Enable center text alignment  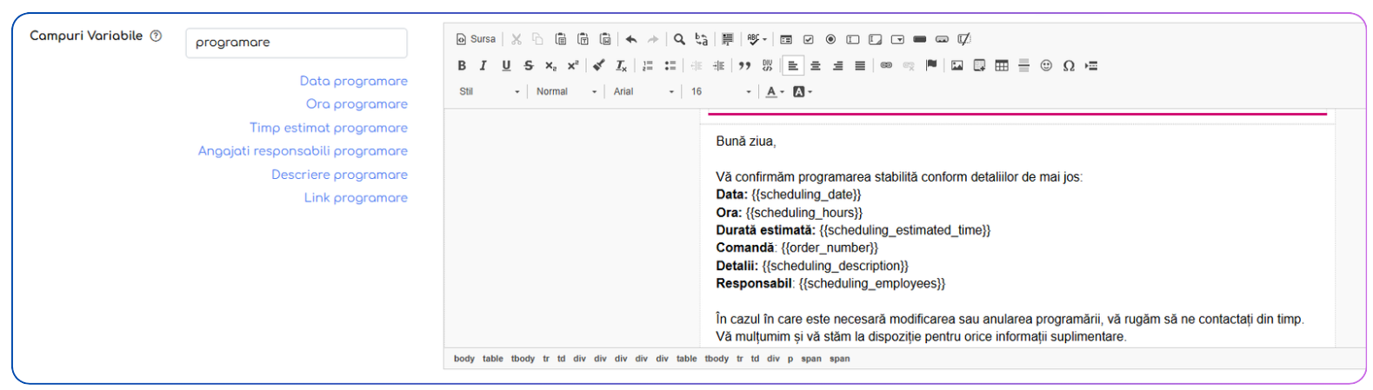pyautogui.click(x=816, y=65)
